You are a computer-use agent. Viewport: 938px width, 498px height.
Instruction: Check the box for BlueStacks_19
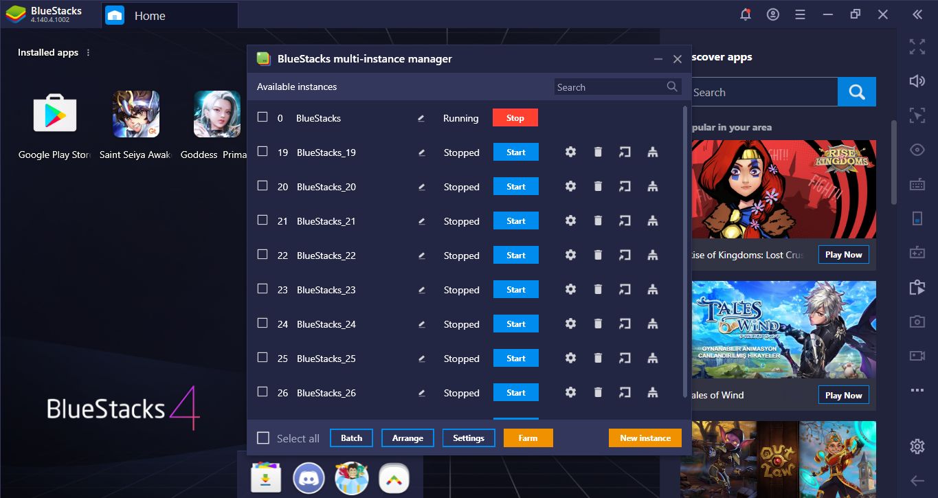[x=263, y=151]
